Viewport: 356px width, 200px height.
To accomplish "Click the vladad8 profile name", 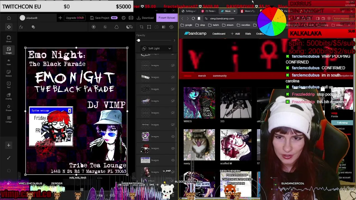I will (x=32, y=18).
